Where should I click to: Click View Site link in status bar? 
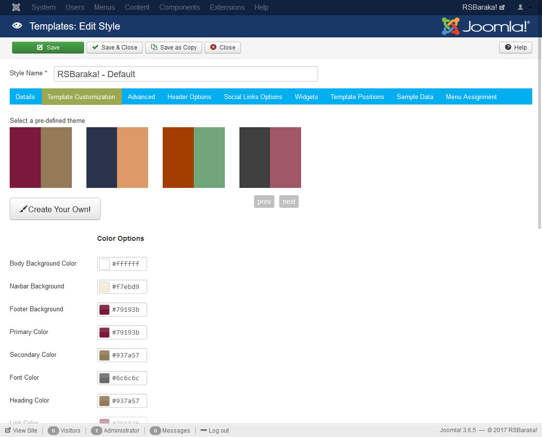click(21, 430)
